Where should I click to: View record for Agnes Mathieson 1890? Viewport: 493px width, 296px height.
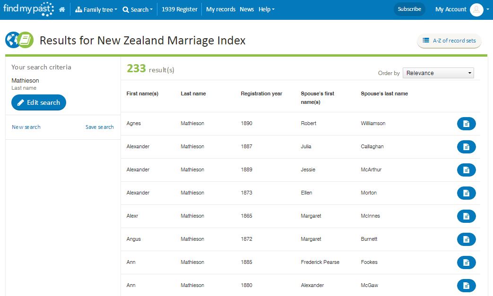tap(466, 124)
